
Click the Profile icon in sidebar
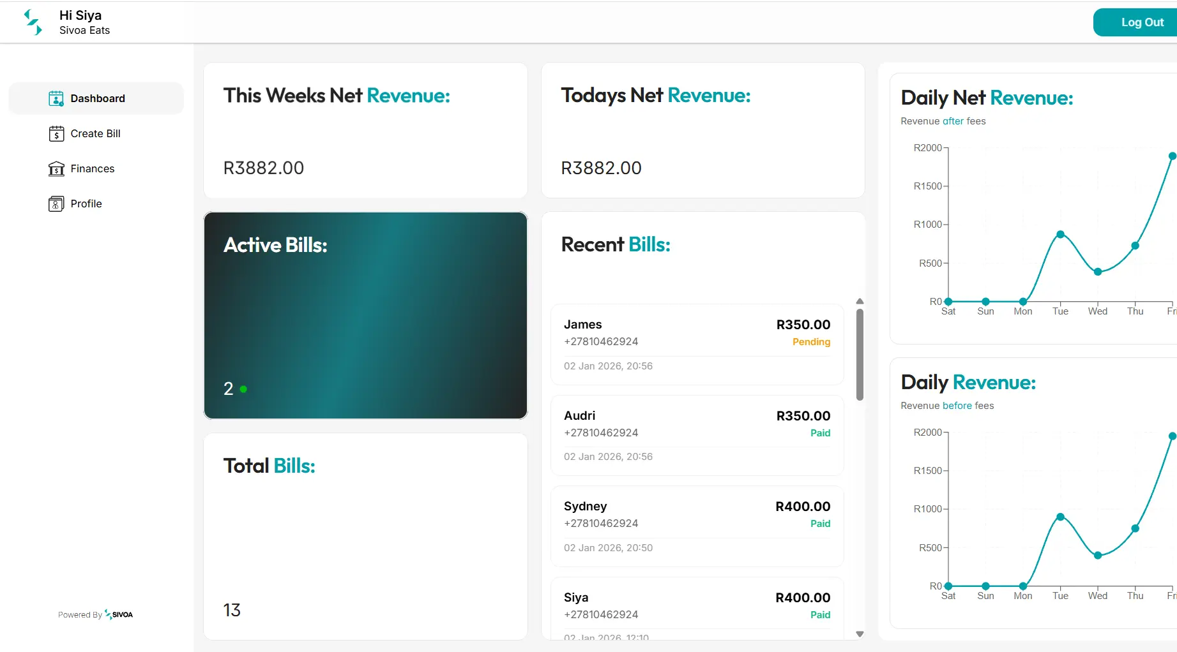click(x=56, y=204)
